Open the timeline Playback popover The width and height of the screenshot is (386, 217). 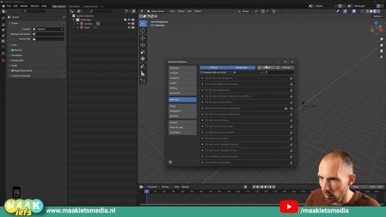pyautogui.click(x=153, y=187)
